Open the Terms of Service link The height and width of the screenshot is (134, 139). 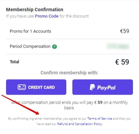100,119
